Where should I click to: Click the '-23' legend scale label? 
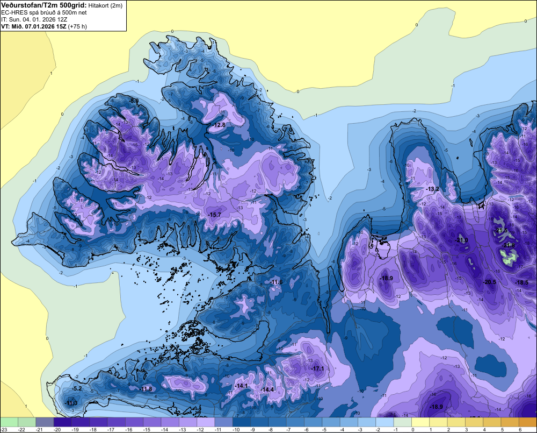coord(3,430)
